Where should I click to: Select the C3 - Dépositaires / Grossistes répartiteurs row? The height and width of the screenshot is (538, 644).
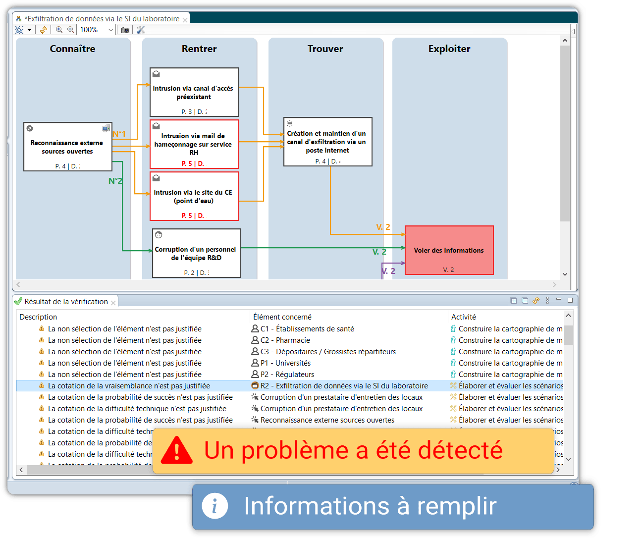click(x=290, y=352)
